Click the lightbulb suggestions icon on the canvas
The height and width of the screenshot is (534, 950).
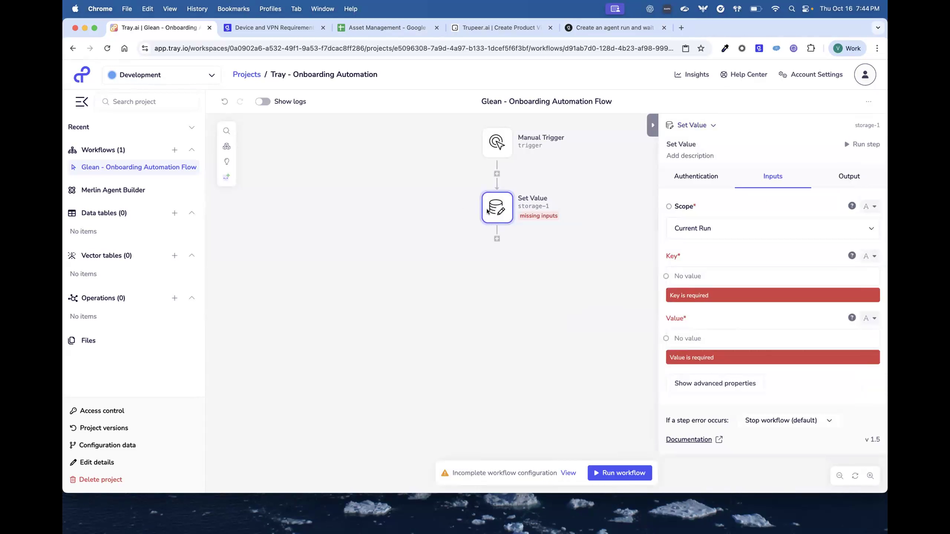(226, 162)
